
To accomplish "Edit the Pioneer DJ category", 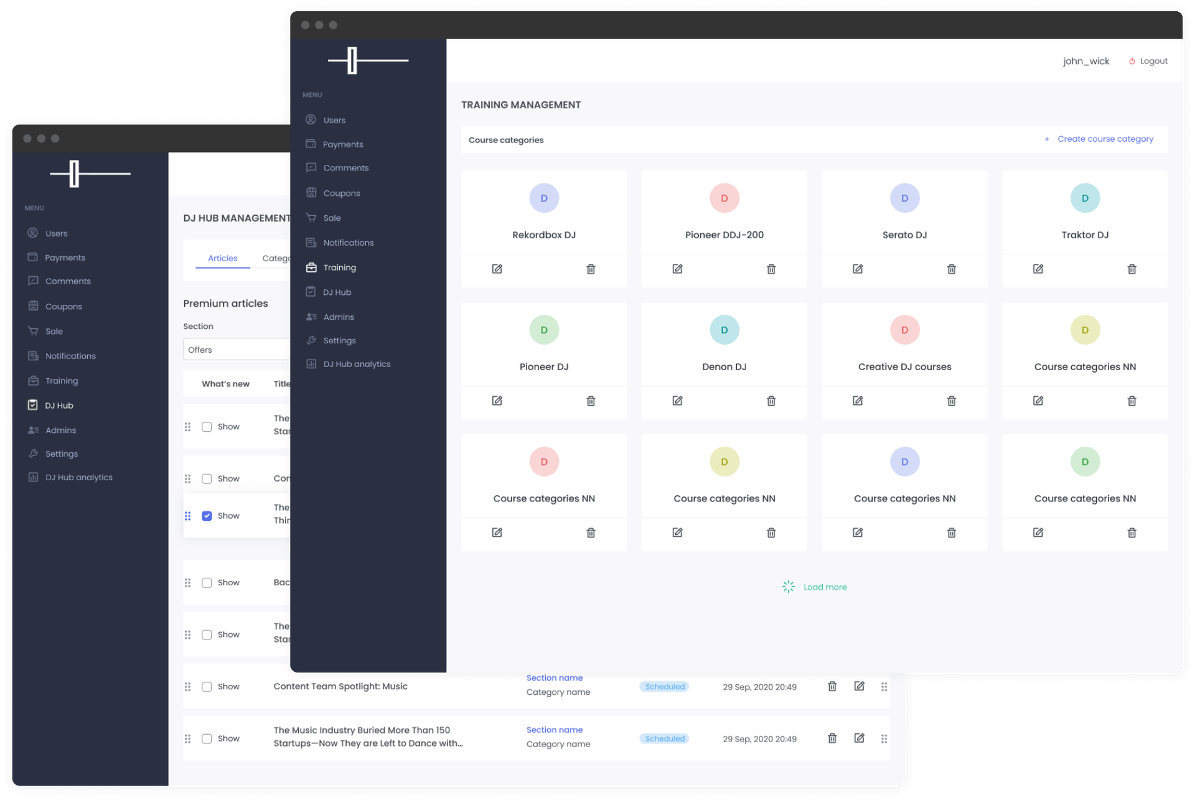I will point(497,401).
